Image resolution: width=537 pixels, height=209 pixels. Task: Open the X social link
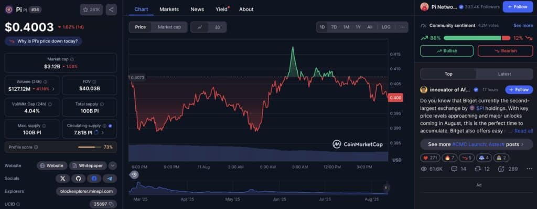tap(63, 179)
